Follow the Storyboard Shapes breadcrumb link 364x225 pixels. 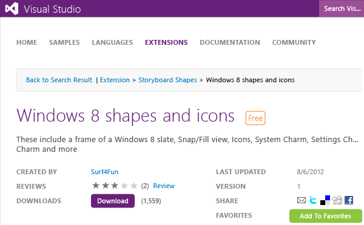(167, 80)
